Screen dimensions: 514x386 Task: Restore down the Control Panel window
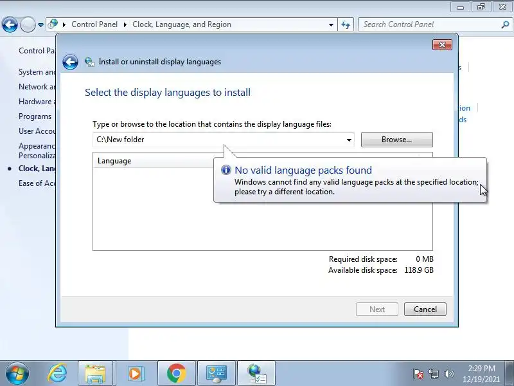pos(481,7)
